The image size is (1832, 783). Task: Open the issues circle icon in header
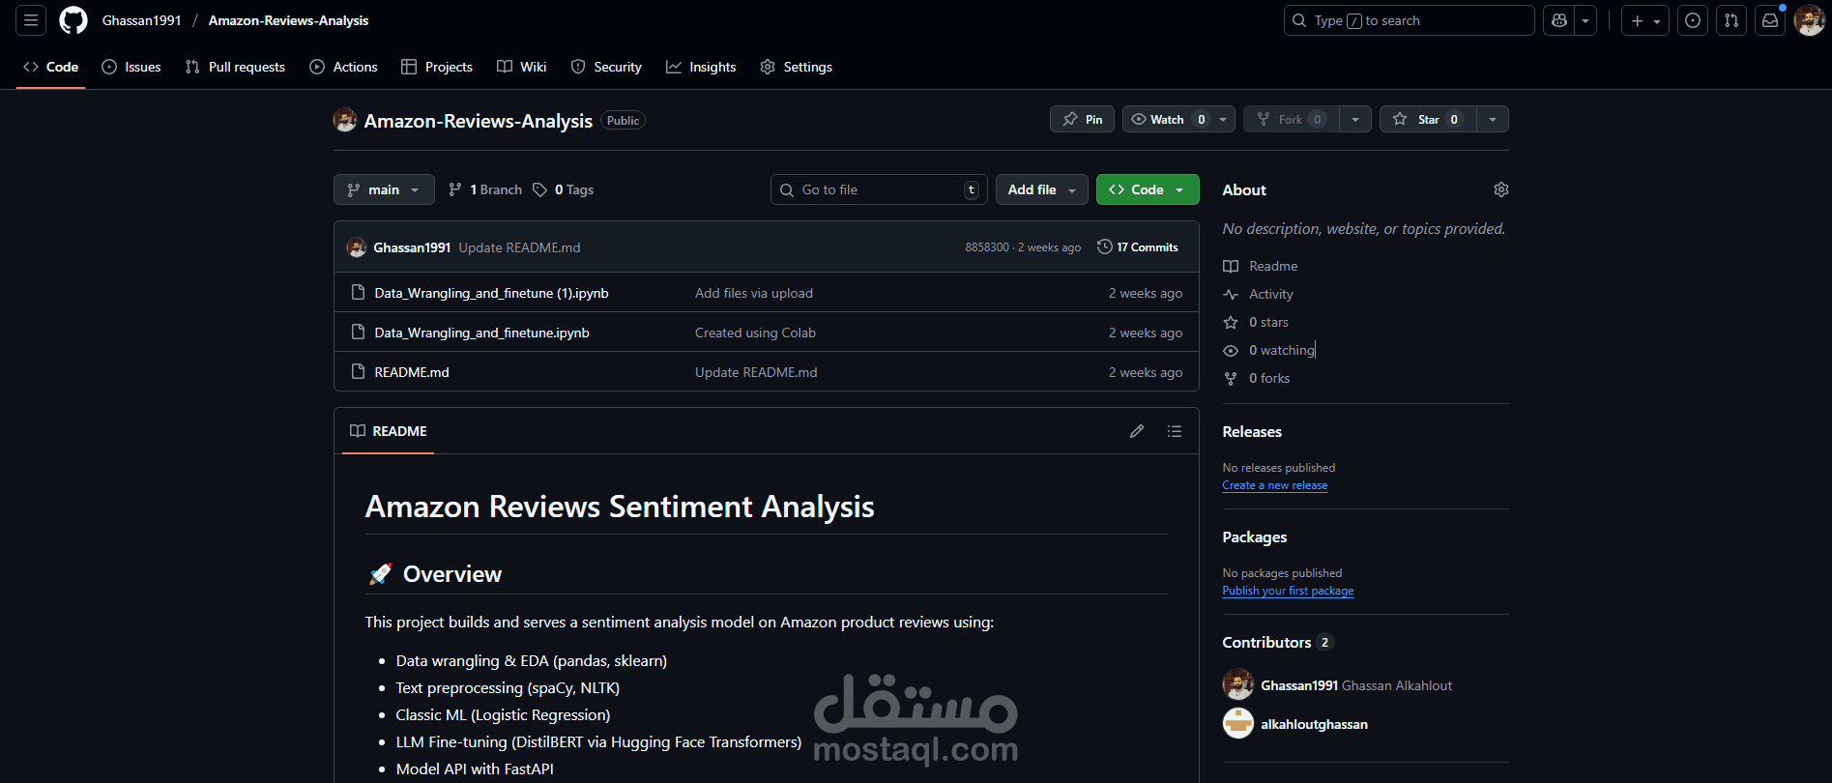pyautogui.click(x=1693, y=20)
